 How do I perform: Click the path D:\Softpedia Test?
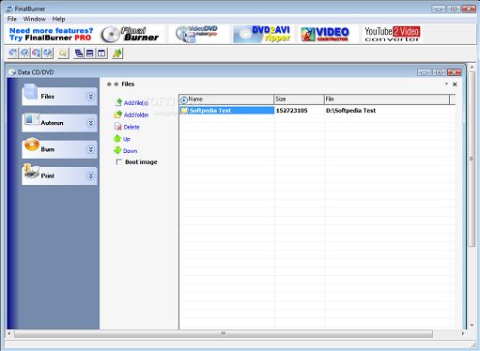[350, 111]
